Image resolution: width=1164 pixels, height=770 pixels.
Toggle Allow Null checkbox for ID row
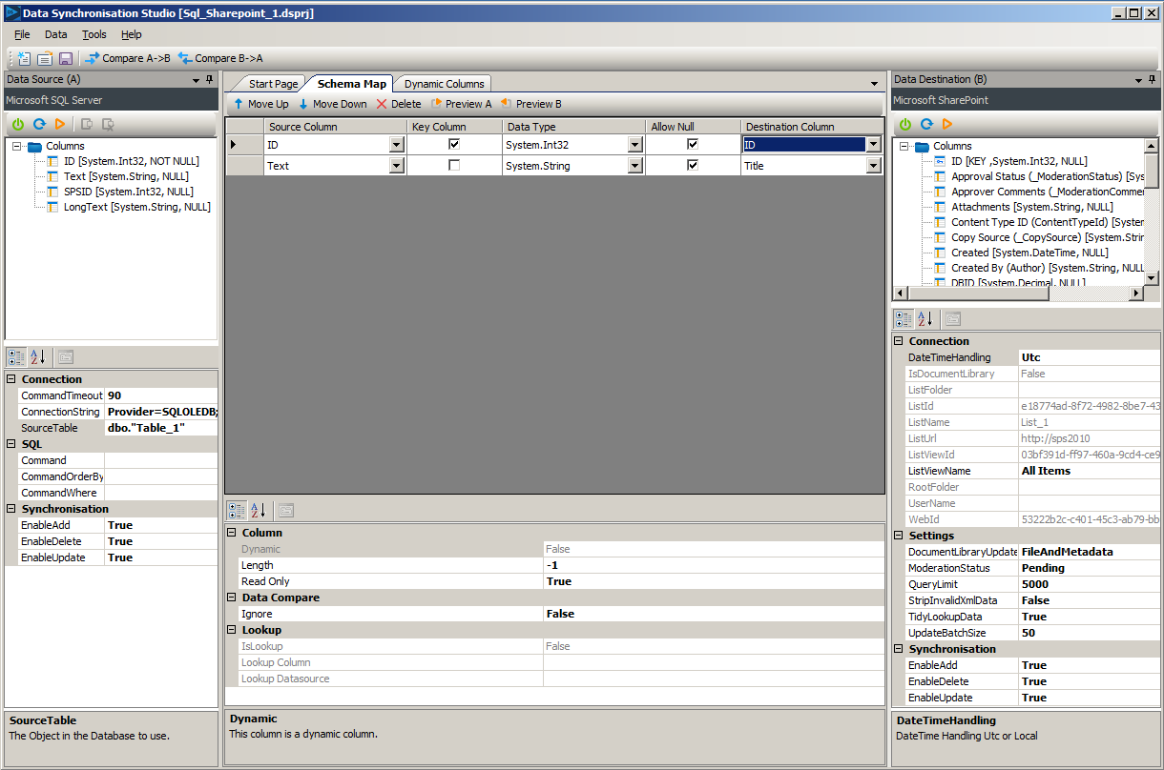pos(693,144)
